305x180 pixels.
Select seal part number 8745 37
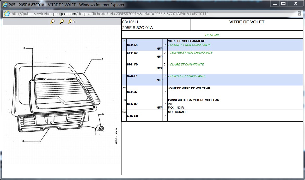coord(132,92)
